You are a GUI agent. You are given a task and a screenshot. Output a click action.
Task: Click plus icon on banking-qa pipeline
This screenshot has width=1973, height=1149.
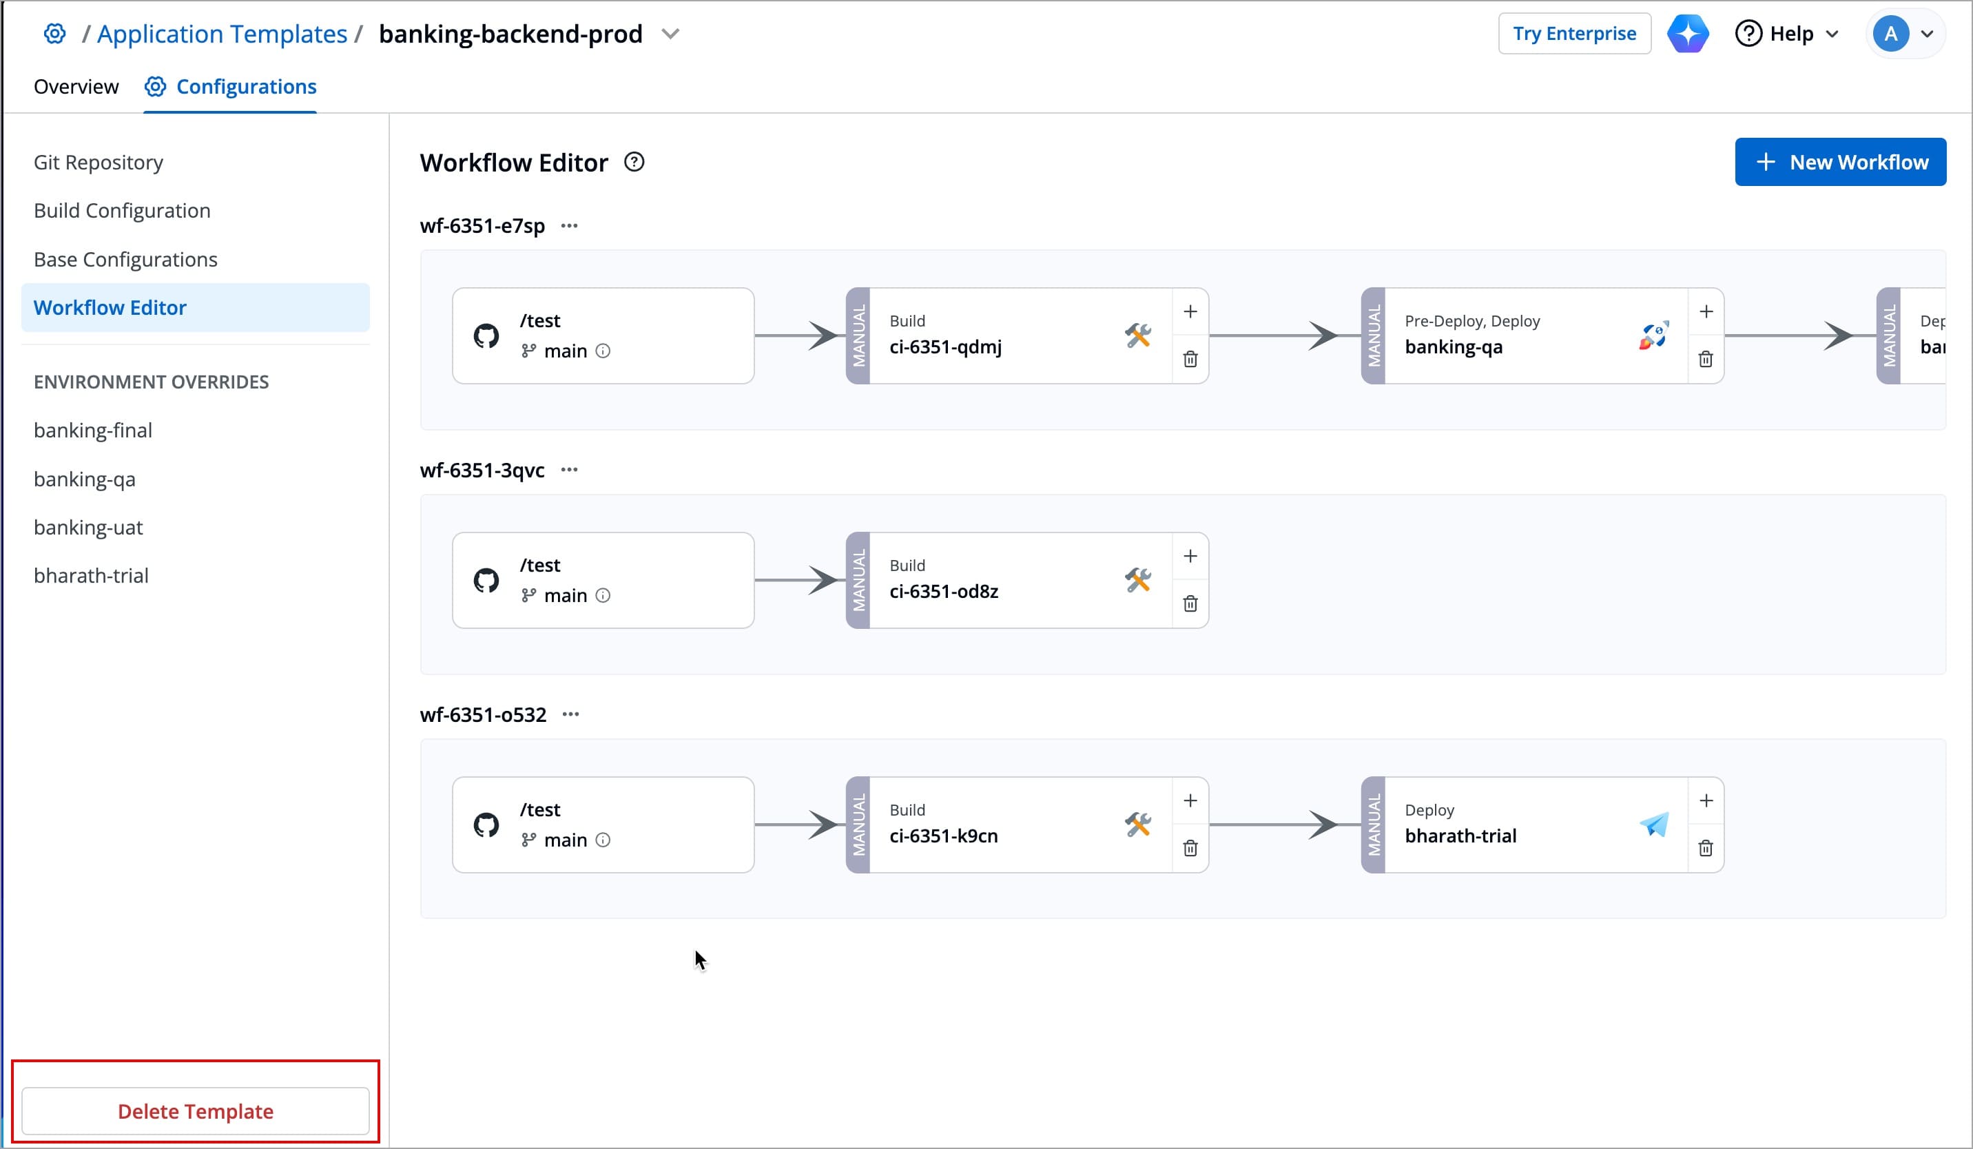click(x=1705, y=311)
